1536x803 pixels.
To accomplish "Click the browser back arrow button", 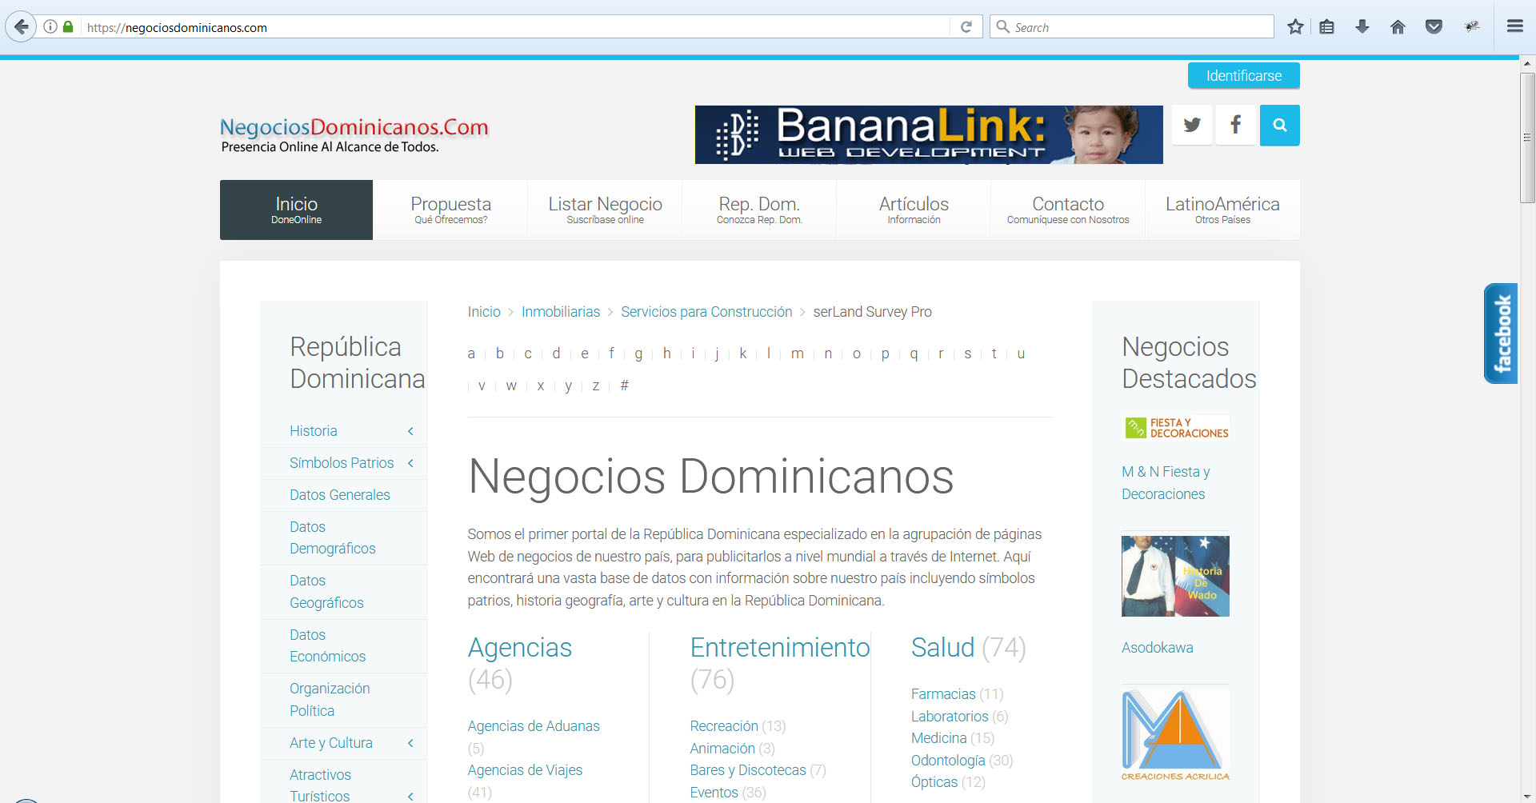I will (22, 26).
